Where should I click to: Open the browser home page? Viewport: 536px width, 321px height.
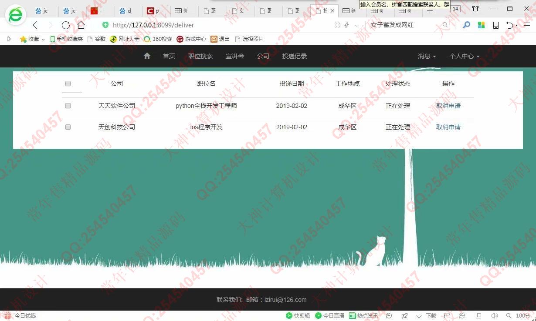(81, 25)
